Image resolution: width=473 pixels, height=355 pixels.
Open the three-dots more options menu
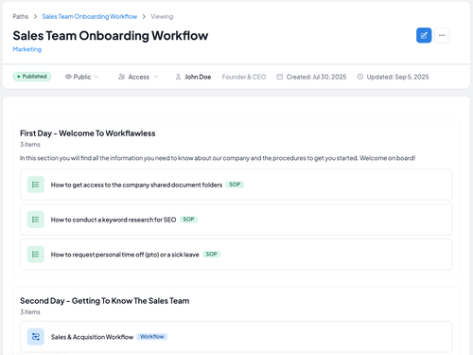click(x=442, y=35)
